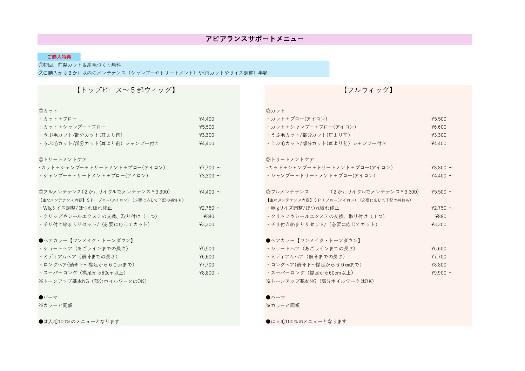The height and width of the screenshot is (371, 525).
Task: Click the line "①初回、前髪カット＆産毛づくり無料"
Action: click(80, 65)
